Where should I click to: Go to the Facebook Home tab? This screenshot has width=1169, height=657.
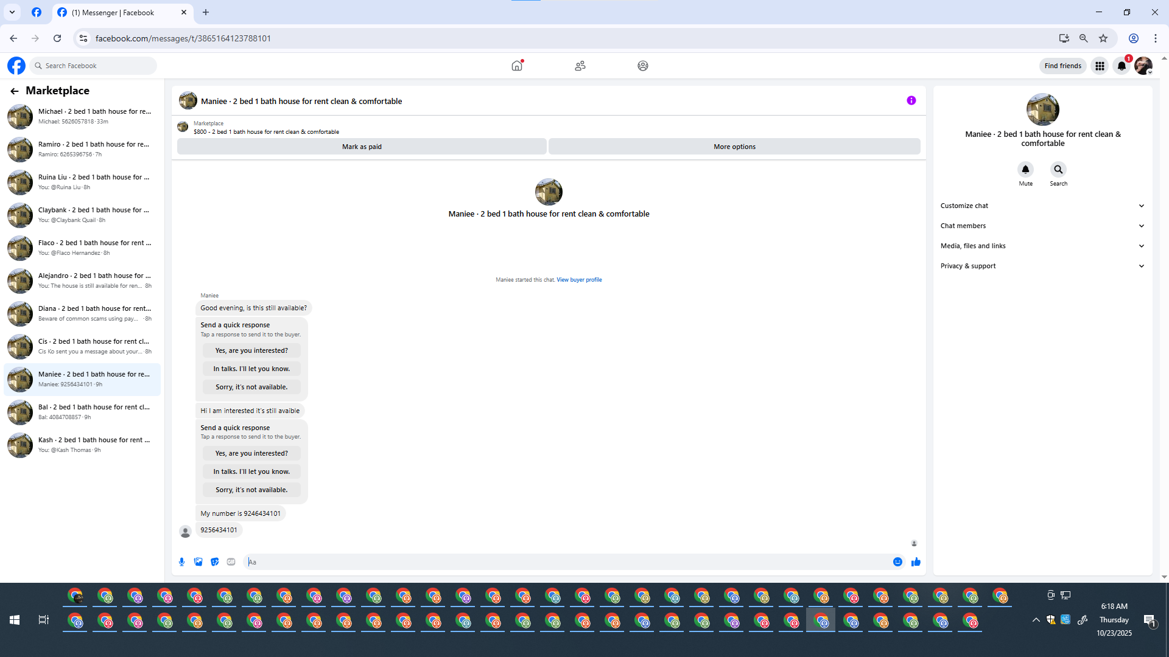click(517, 66)
